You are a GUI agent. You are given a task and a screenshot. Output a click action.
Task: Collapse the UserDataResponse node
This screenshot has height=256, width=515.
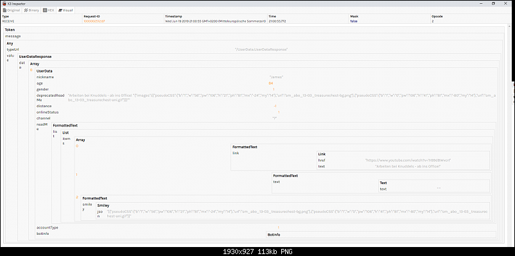pos(35,56)
